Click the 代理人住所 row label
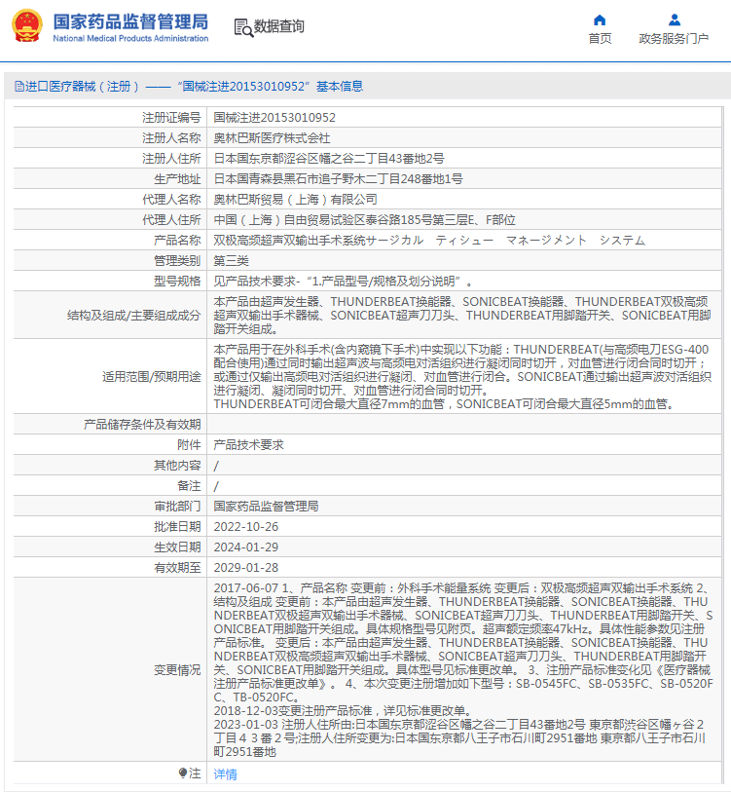731x792 pixels. point(171,220)
